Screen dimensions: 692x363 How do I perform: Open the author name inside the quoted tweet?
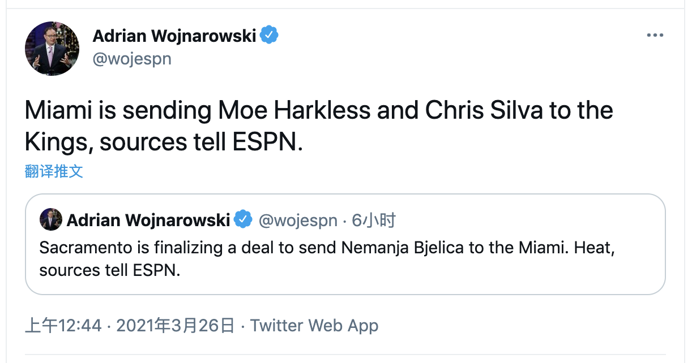click(x=148, y=220)
